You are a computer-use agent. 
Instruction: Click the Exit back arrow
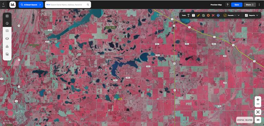pos(3,4)
